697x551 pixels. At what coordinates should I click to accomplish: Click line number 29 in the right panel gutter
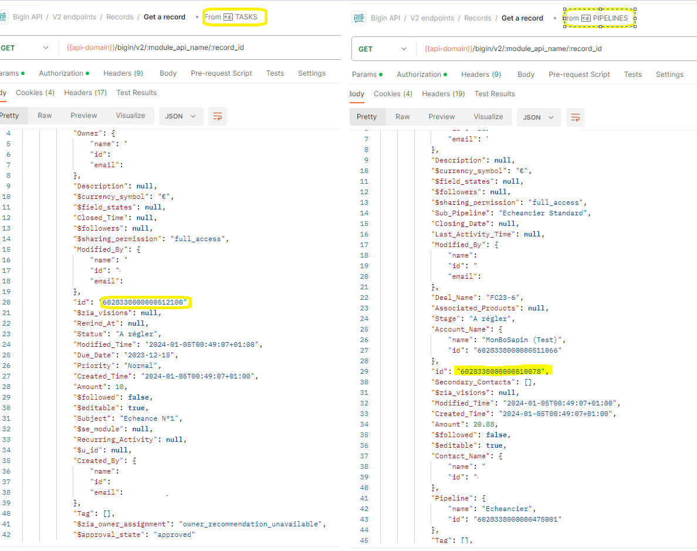[364, 371]
